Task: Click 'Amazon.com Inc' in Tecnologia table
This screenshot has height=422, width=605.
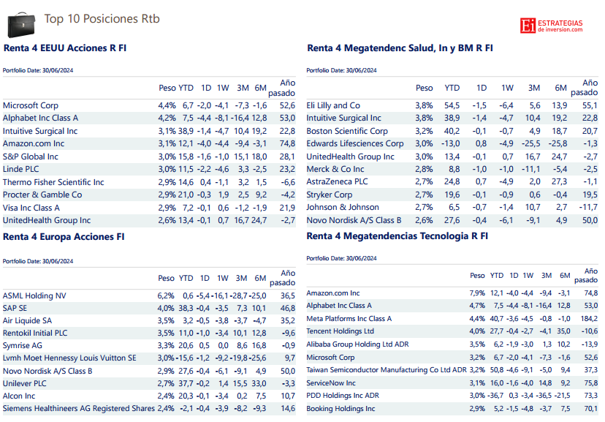Action: (x=333, y=293)
